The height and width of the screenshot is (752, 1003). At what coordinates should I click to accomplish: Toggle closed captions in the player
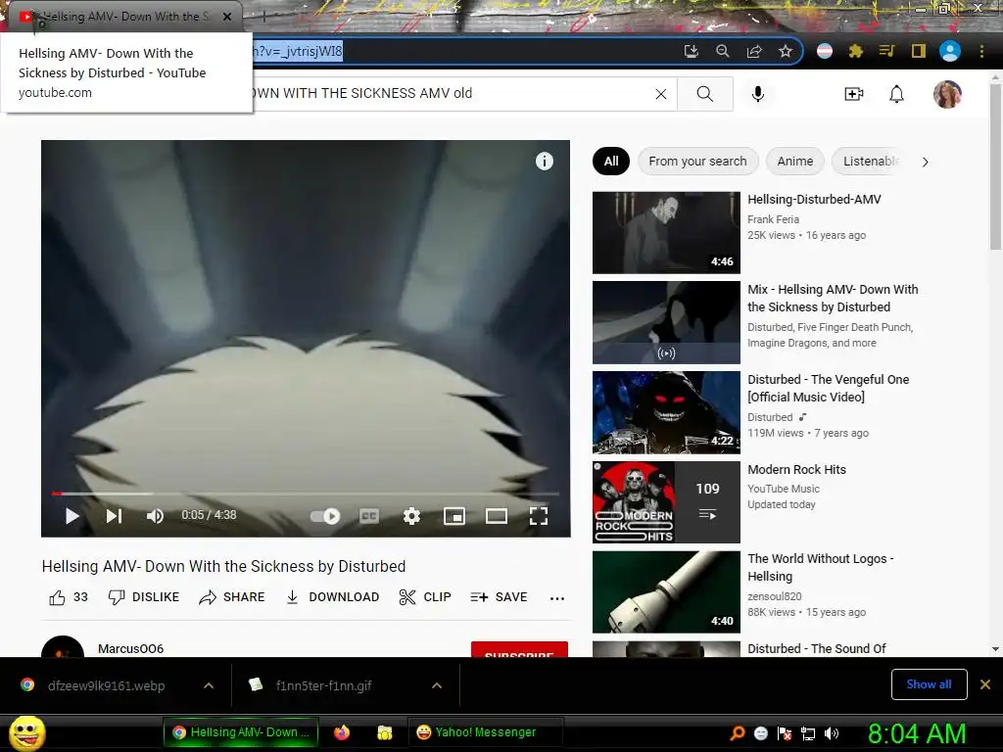click(x=369, y=516)
